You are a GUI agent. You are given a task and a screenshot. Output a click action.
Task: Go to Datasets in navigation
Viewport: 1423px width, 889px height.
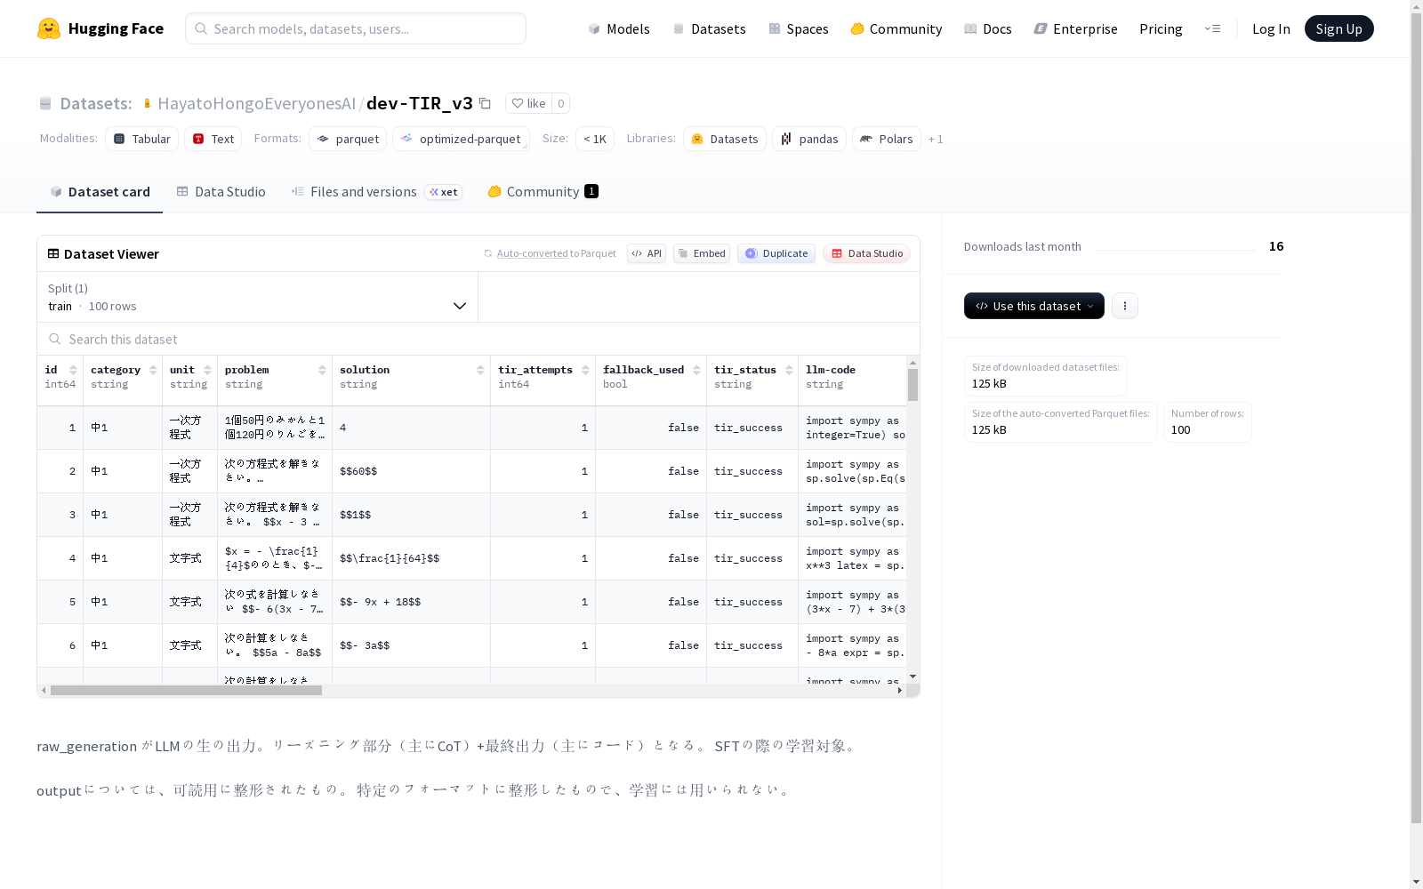(709, 28)
